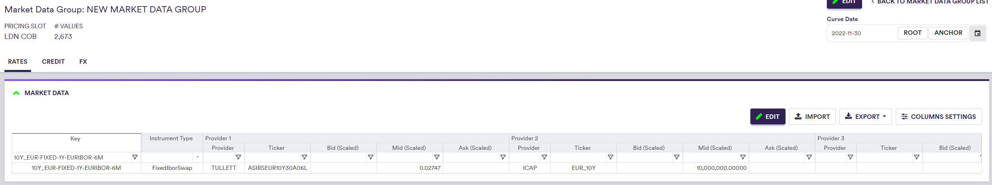Switch to the CREDIT tab

click(53, 62)
